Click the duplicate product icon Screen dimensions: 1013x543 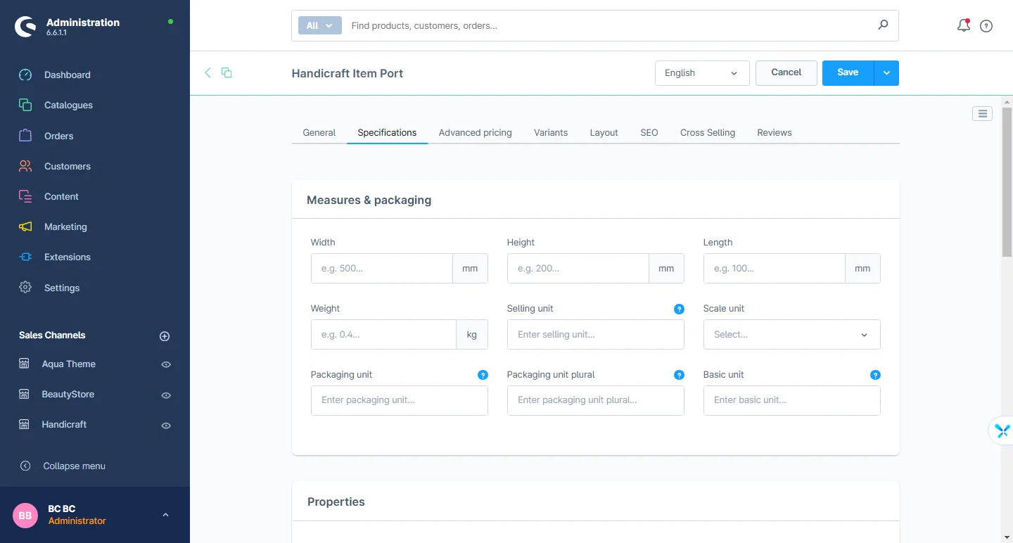pos(227,72)
